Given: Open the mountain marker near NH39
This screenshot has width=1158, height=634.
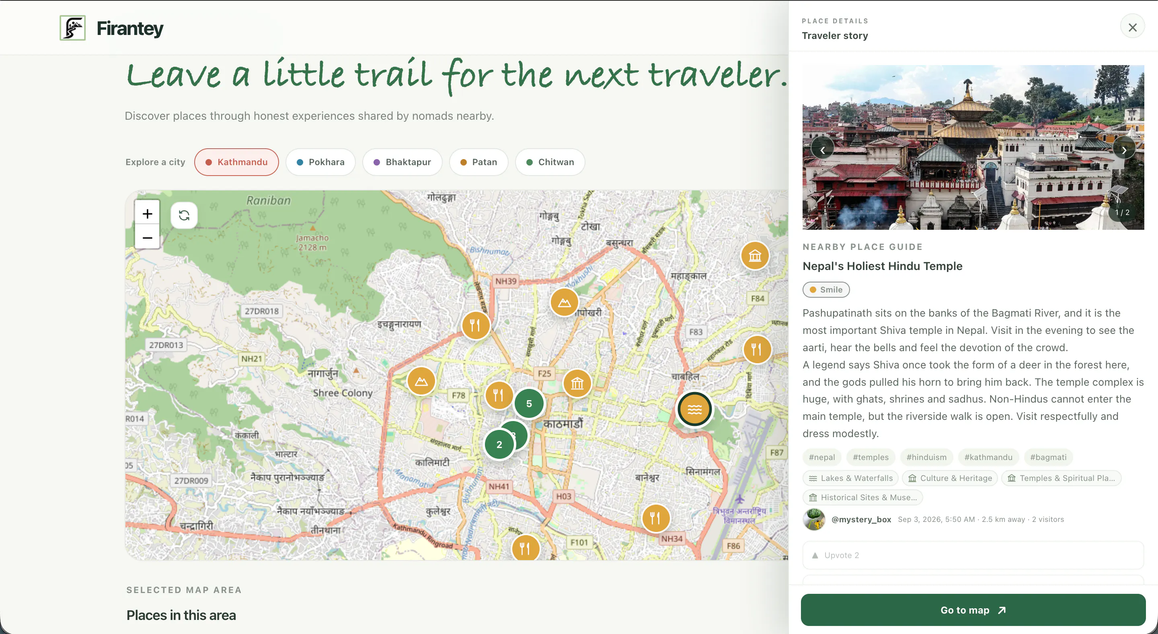Looking at the screenshot, I should tap(564, 303).
